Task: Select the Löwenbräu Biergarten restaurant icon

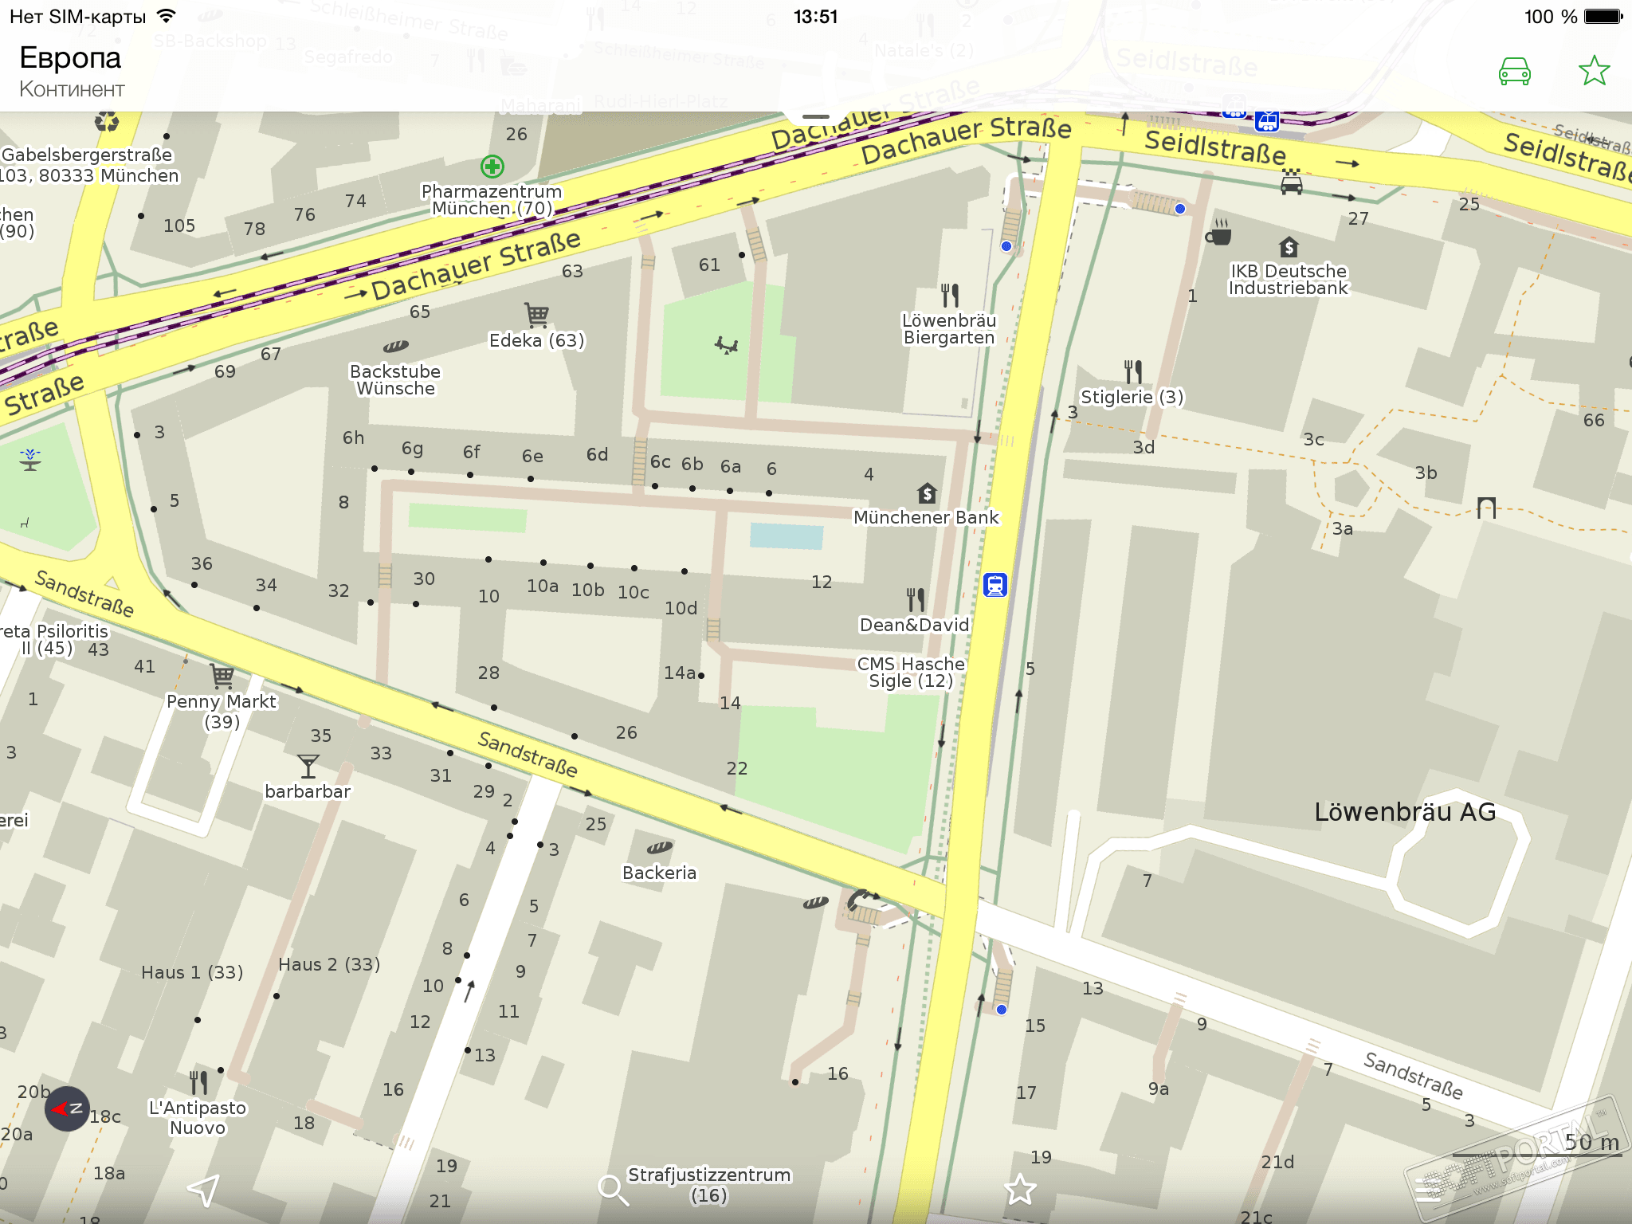Action: pyautogui.click(x=949, y=296)
